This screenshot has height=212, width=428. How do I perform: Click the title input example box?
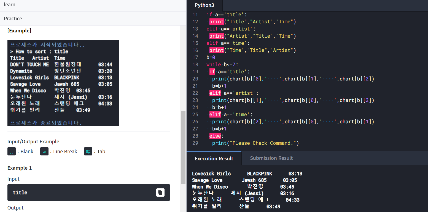[x=89, y=193]
